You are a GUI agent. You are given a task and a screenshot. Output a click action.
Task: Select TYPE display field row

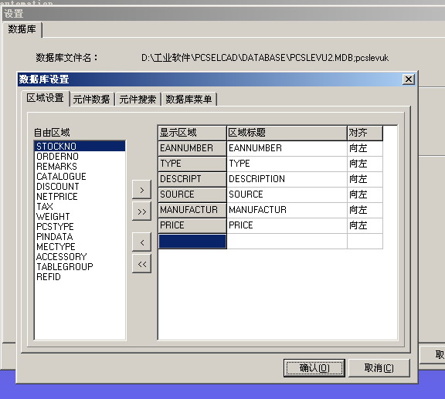point(192,164)
